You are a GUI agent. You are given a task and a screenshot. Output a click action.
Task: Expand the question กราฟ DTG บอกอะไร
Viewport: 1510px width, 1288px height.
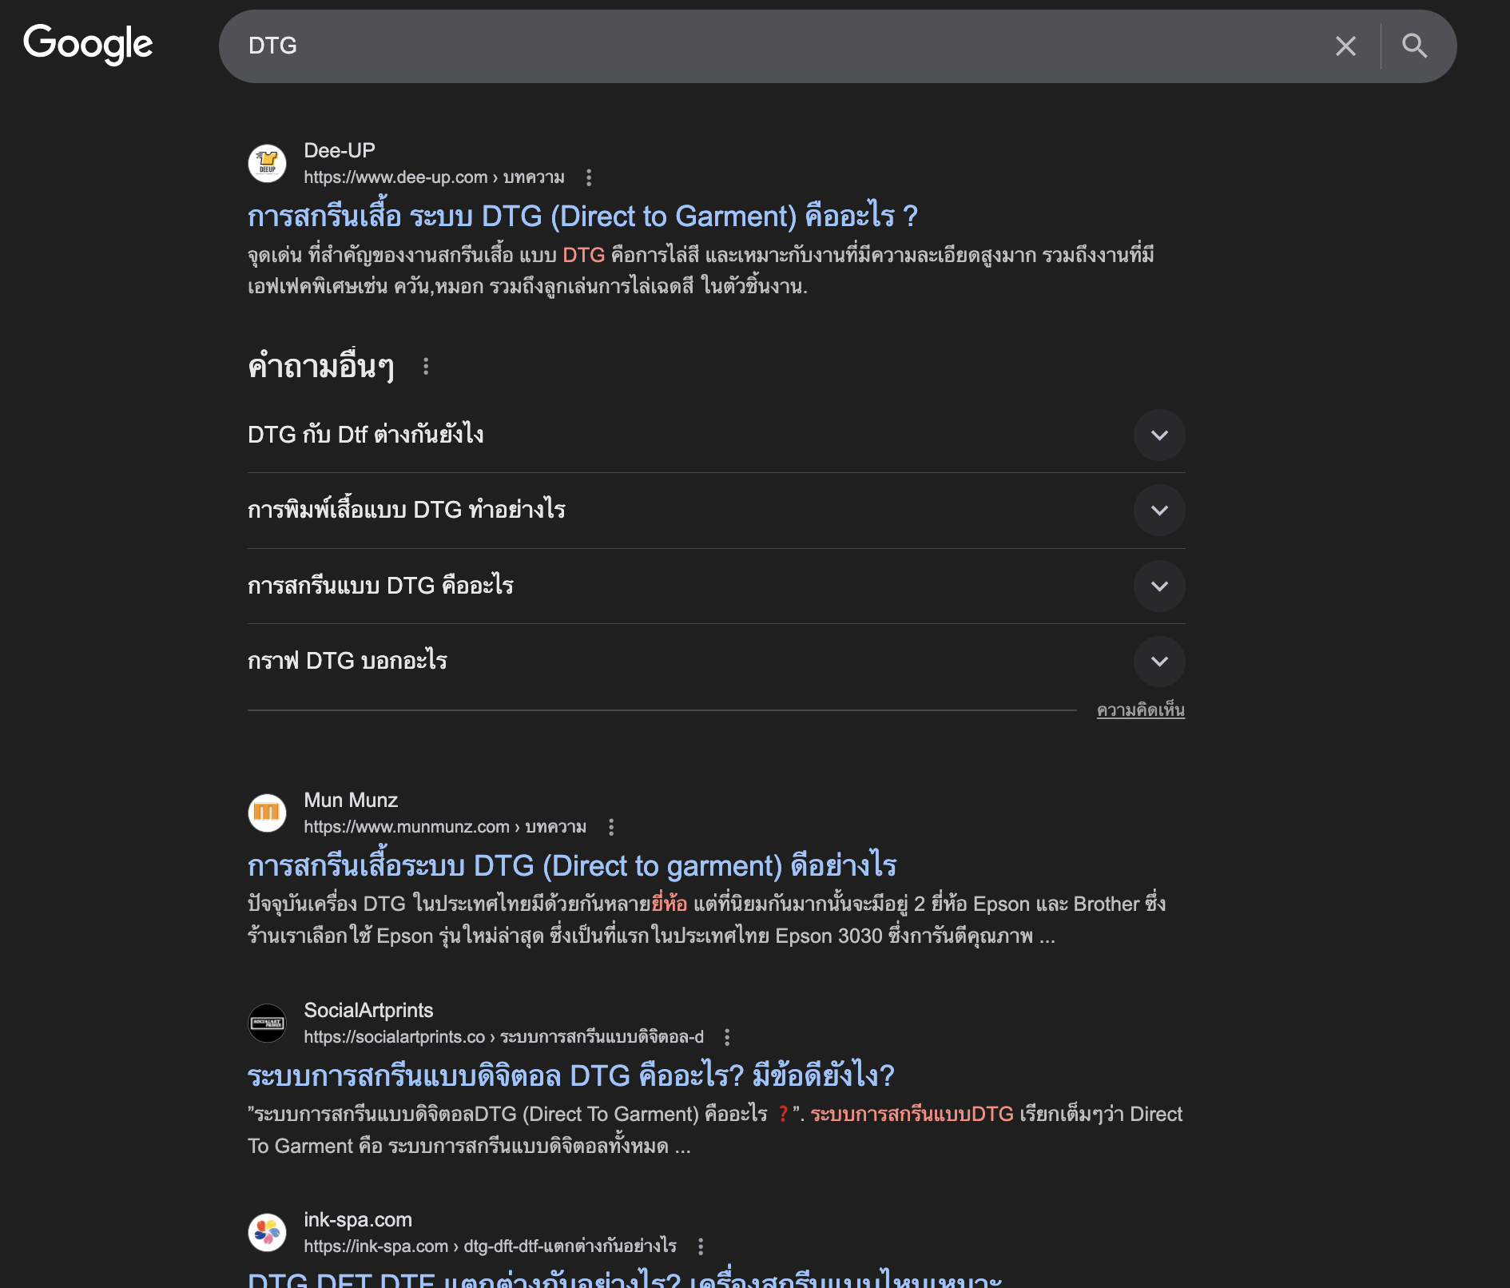tap(1158, 662)
